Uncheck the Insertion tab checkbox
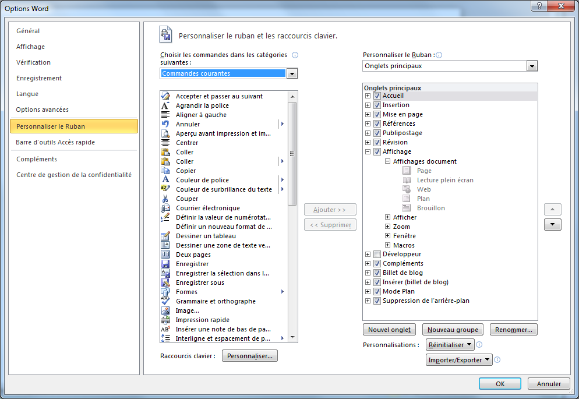The width and height of the screenshot is (579, 399). (x=377, y=105)
